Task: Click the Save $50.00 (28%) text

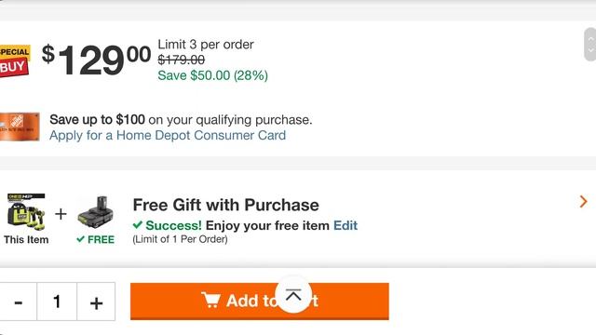Action: [x=213, y=75]
